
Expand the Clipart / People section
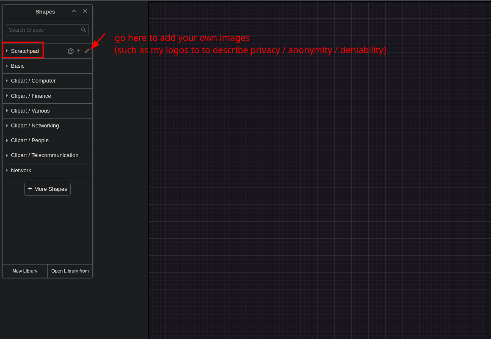coord(30,141)
